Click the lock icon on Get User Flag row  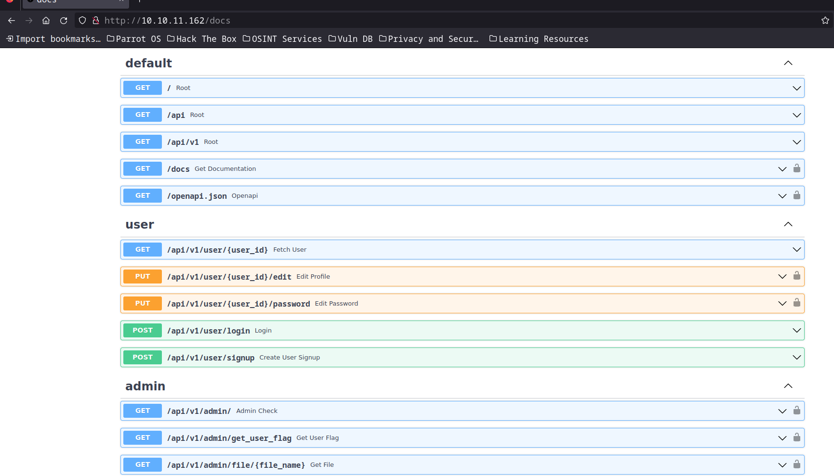tap(797, 437)
